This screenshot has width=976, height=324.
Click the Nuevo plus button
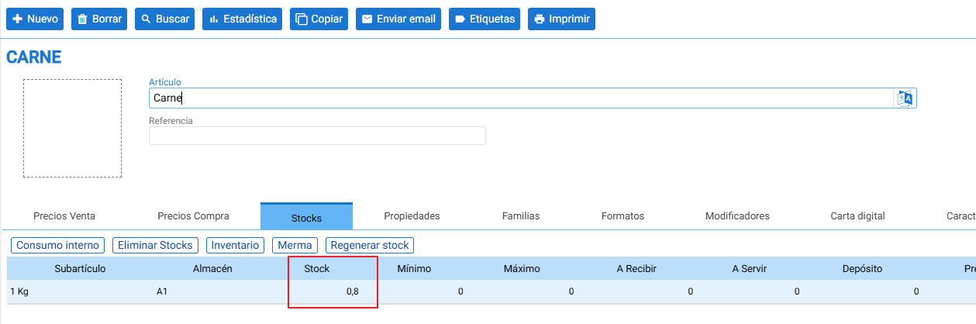(x=36, y=19)
